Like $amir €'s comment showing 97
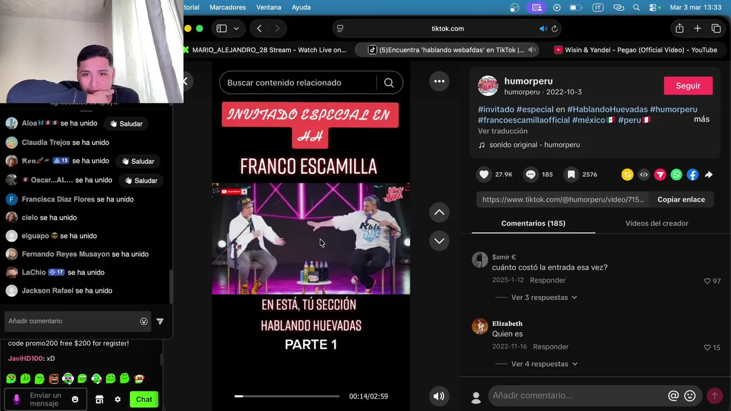 coord(707,281)
